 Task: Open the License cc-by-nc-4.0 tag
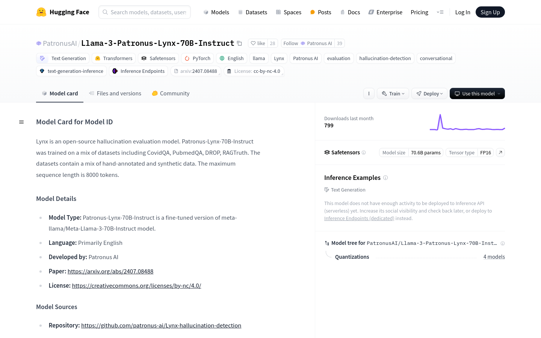[254, 71]
